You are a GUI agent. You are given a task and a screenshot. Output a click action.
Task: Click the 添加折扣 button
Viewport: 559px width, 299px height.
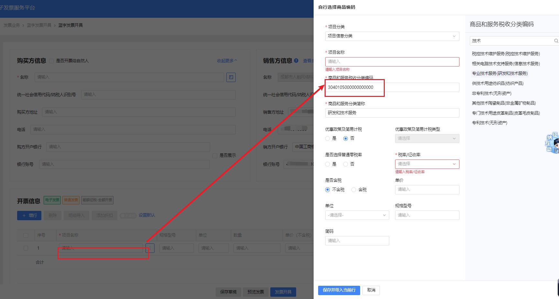click(104, 215)
